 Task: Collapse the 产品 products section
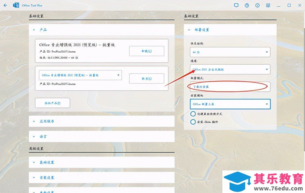click(102, 30)
